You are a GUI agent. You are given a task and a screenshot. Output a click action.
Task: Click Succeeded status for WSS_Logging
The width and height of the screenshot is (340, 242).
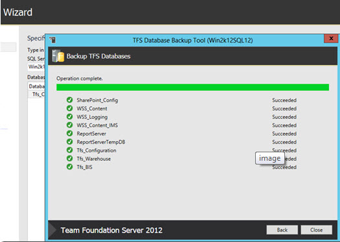[x=284, y=117]
